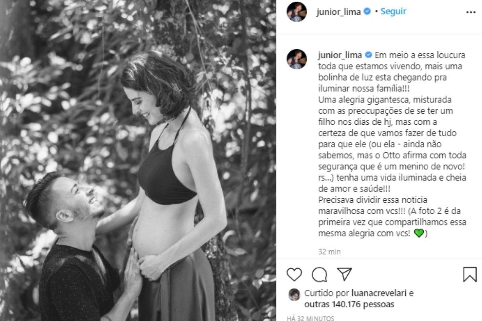The width and height of the screenshot is (482, 321).
Task: View the outras 140.176 pessoas likes list
Action: 349,304
